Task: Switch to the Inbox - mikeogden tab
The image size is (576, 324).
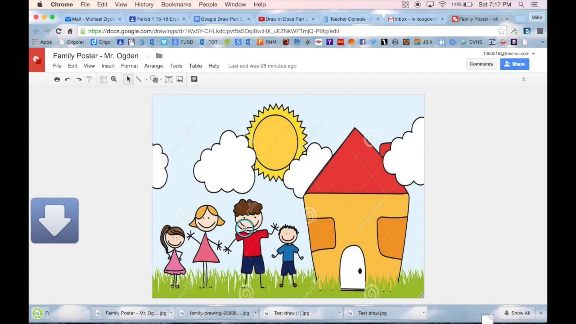Action: coord(415,19)
